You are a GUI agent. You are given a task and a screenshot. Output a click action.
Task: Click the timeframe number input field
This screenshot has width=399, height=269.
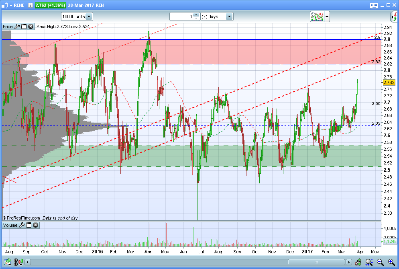pyautogui.click(x=181, y=16)
